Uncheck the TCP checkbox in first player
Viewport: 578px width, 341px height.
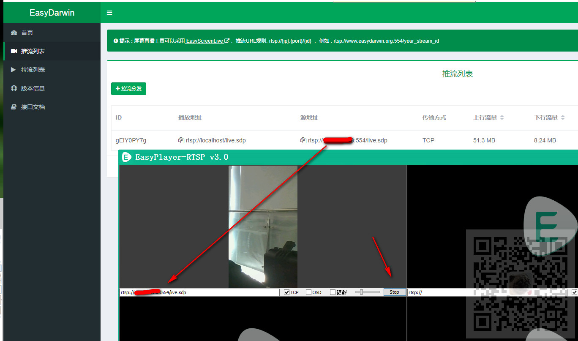tap(287, 292)
